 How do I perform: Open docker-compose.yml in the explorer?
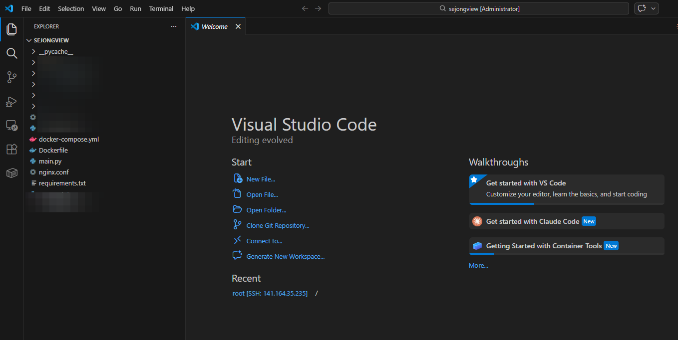[68, 139]
